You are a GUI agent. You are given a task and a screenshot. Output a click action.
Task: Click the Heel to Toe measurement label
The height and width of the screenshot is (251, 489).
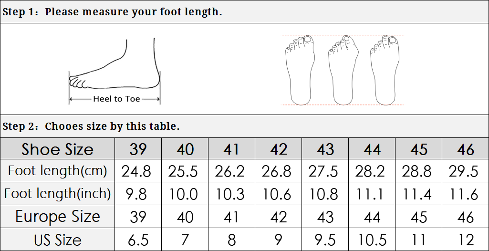tap(116, 99)
